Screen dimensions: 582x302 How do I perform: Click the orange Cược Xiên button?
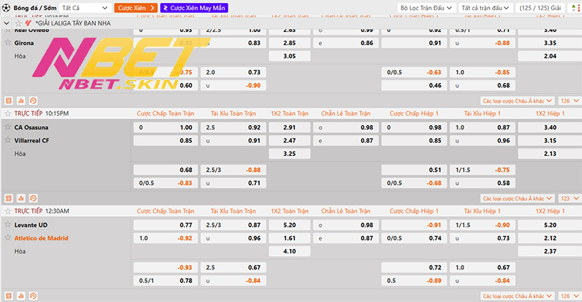click(133, 7)
